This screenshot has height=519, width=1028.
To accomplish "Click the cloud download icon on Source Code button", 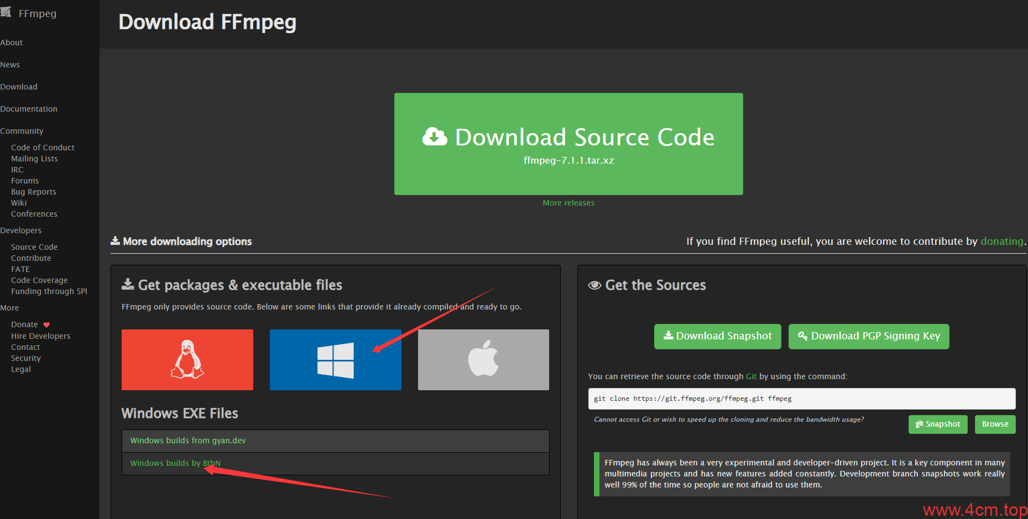I will point(435,137).
